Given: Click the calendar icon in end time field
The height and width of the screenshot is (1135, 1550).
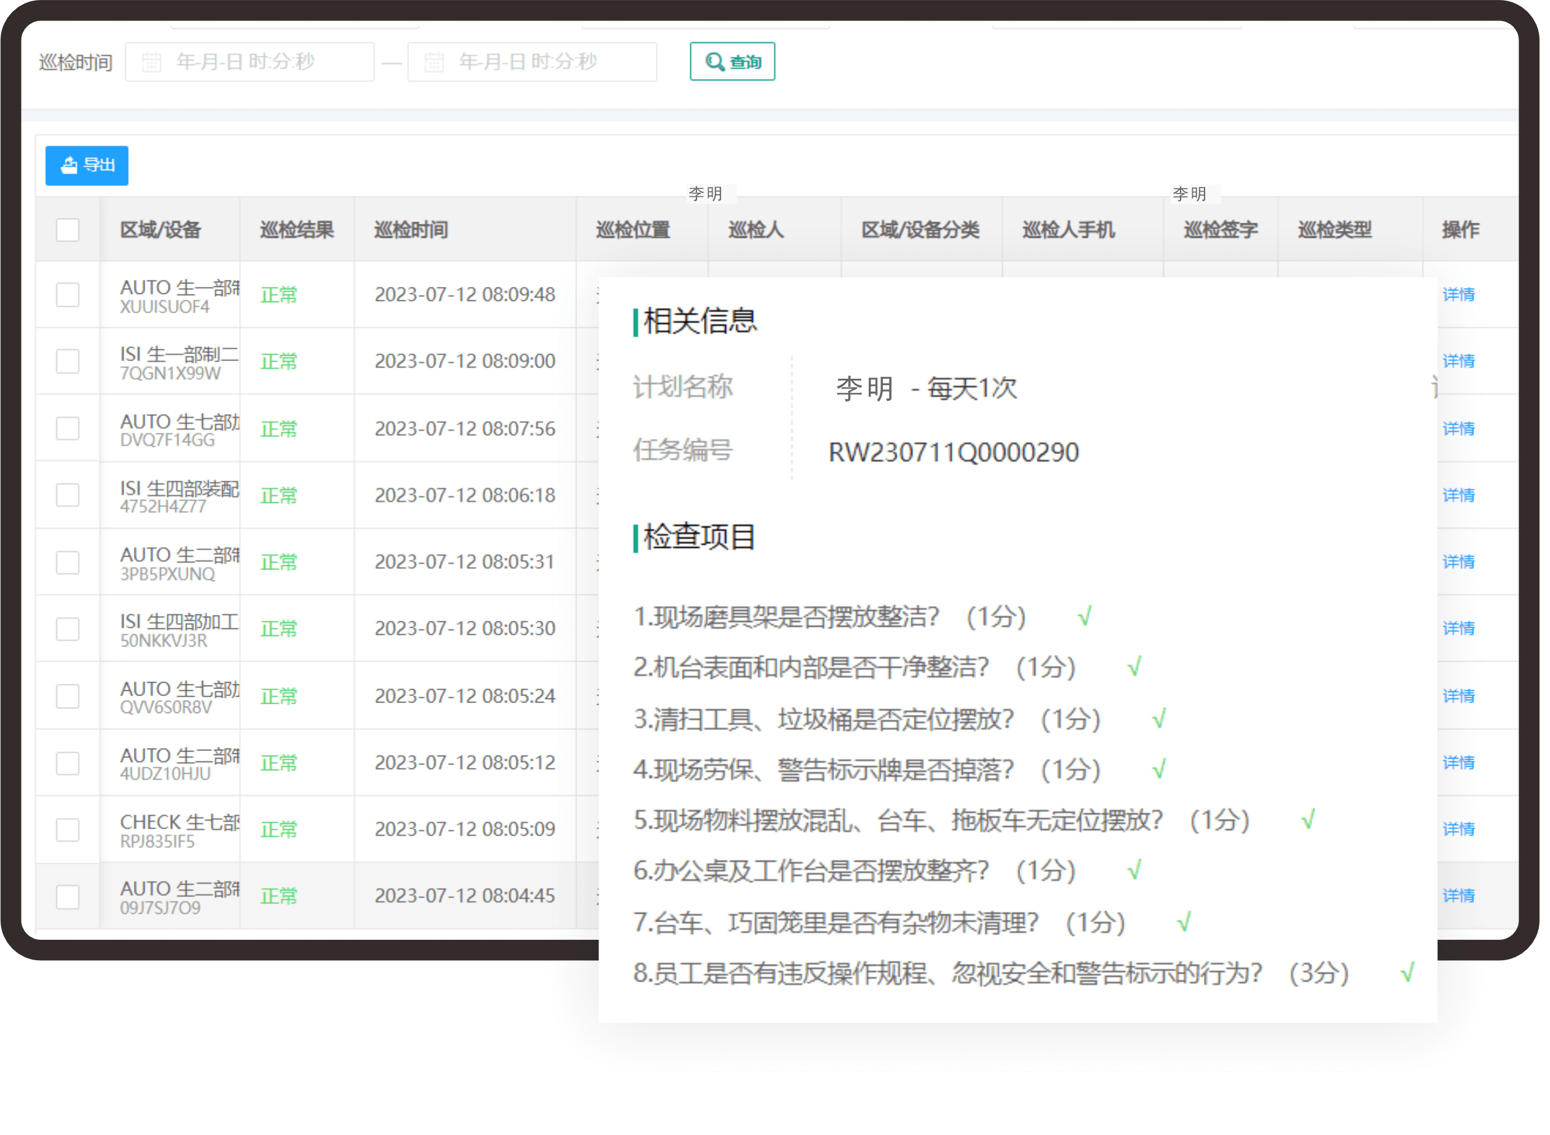Looking at the screenshot, I should pos(433,63).
